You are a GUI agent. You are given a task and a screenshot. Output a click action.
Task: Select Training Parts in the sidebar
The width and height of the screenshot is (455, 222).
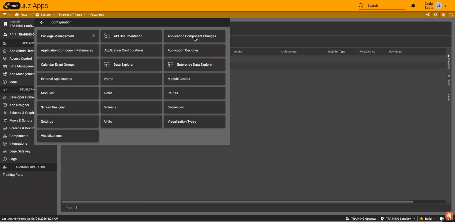pyautogui.click(x=13, y=175)
